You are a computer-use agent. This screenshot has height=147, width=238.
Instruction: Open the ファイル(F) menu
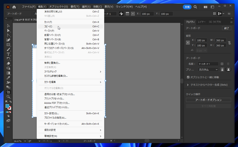coord(29,7)
